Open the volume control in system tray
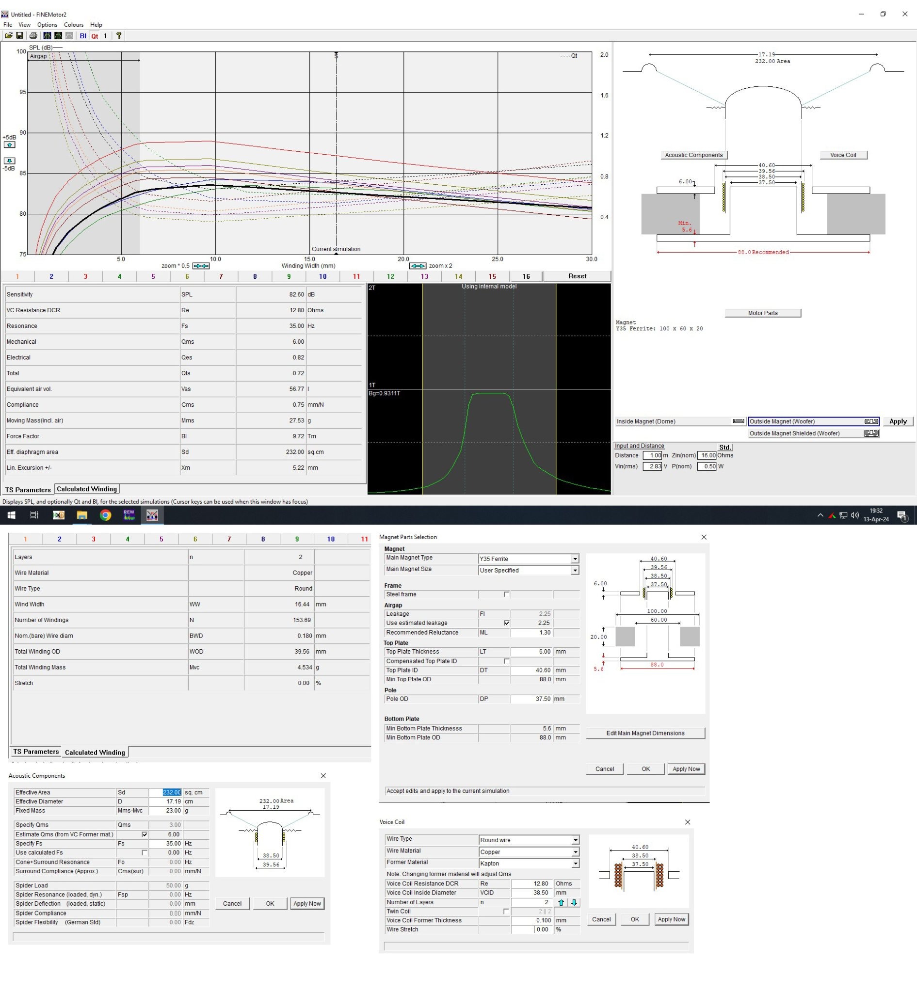The height and width of the screenshot is (993, 917). (854, 515)
